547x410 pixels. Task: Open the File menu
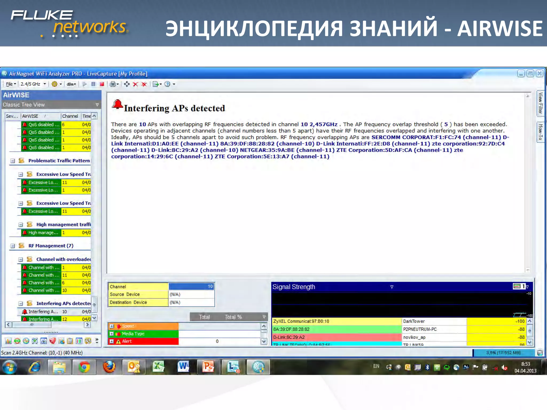[11, 84]
